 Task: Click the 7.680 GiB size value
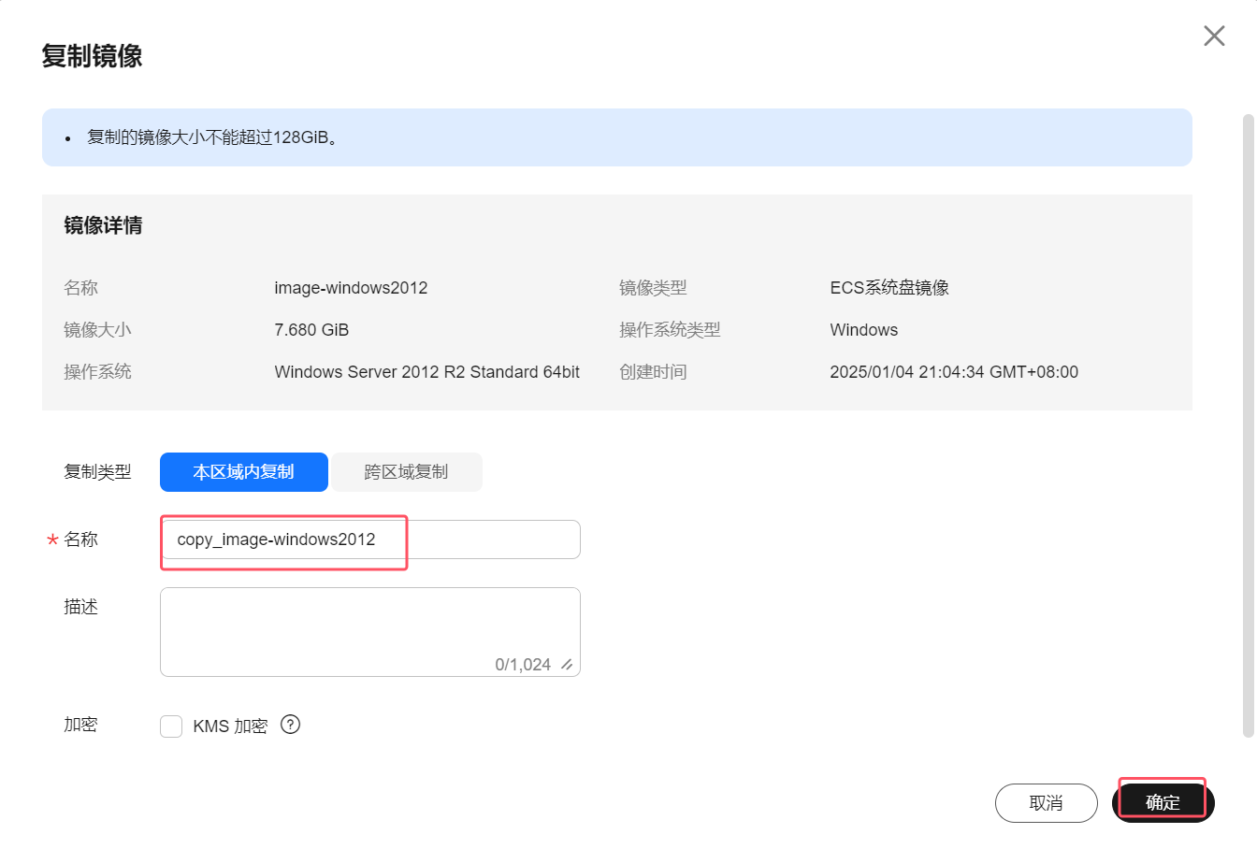point(311,330)
